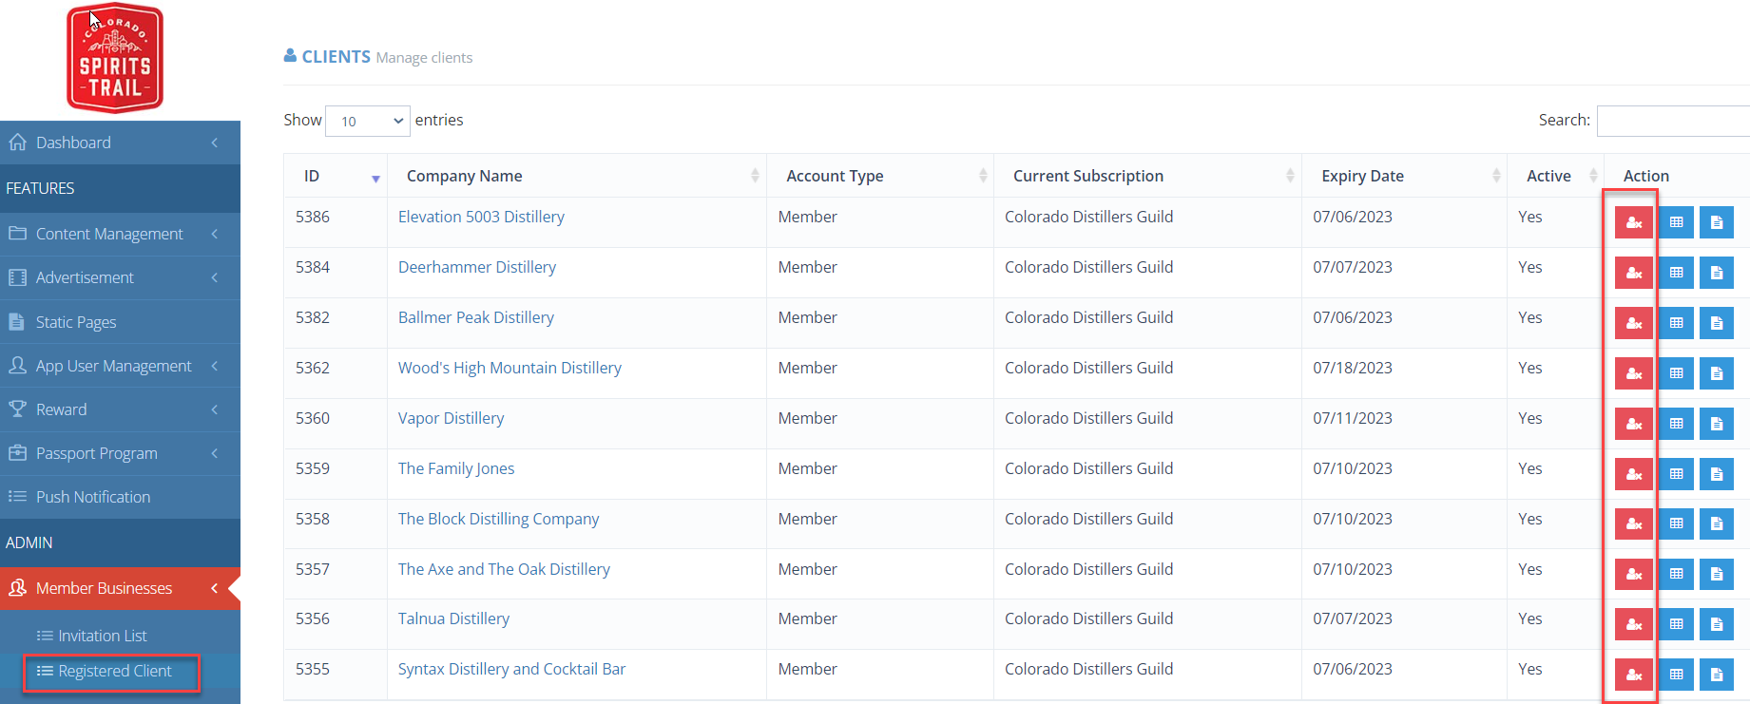Image resolution: width=1750 pixels, height=704 pixels.
Task: Click red user icon for Ballmer Peak Distillery
Action: (x=1633, y=323)
